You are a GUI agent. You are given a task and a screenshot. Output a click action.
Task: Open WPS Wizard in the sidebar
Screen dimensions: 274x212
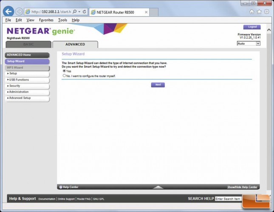click(27, 68)
